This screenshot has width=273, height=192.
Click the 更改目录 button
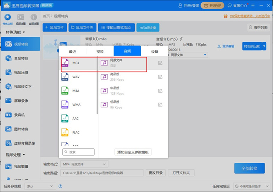tap(156, 173)
